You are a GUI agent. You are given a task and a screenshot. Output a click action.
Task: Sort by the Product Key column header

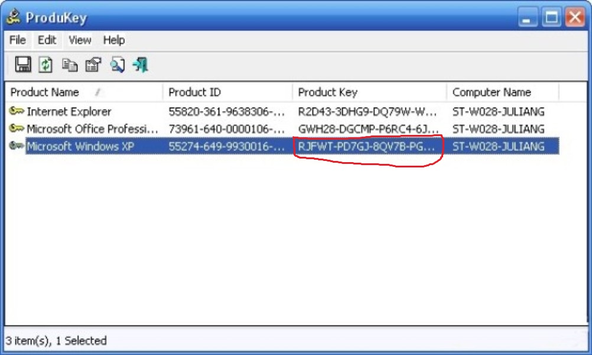(370, 92)
